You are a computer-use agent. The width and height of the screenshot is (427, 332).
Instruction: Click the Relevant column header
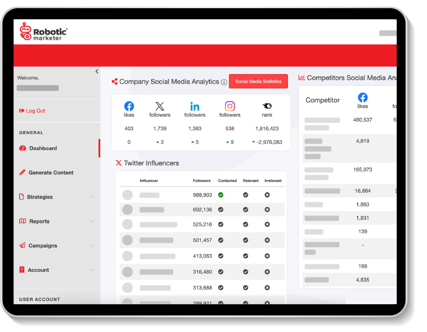(251, 181)
